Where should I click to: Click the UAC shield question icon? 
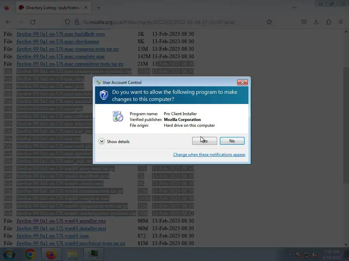pyautogui.click(x=104, y=95)
